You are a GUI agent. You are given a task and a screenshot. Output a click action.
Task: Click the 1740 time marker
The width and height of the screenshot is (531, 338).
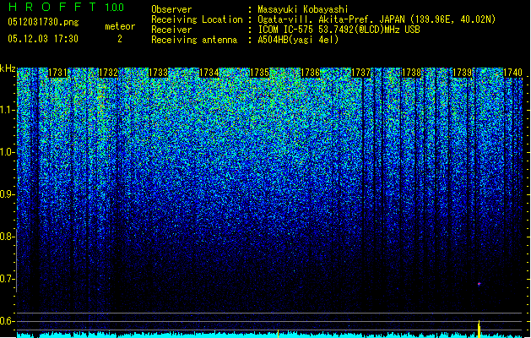click(512, 73)
